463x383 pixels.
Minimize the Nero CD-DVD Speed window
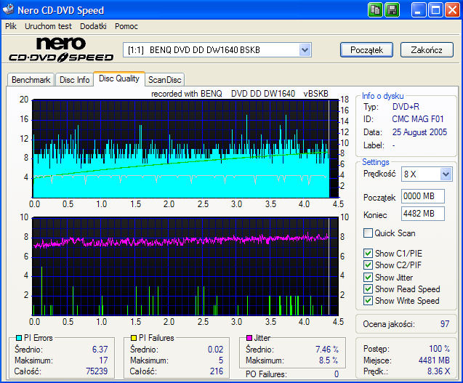coord(418,10)
